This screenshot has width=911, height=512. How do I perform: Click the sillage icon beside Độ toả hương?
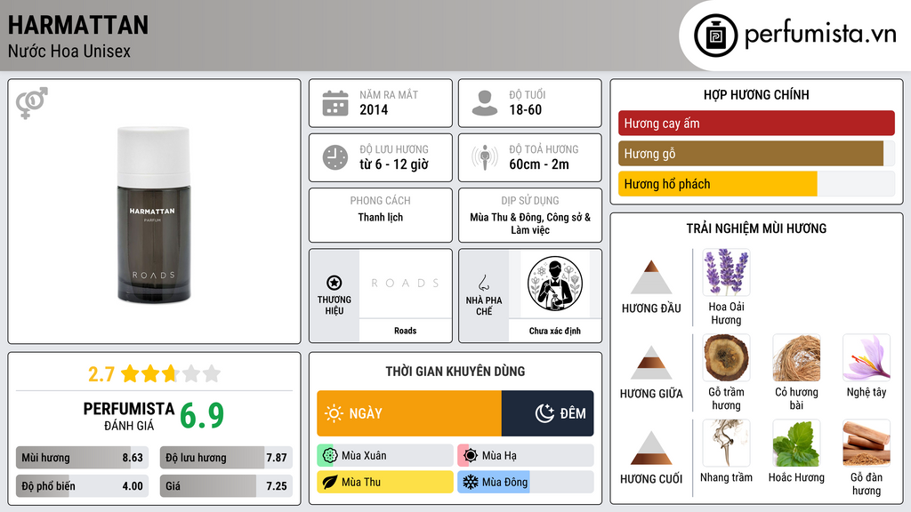[485, 157]
